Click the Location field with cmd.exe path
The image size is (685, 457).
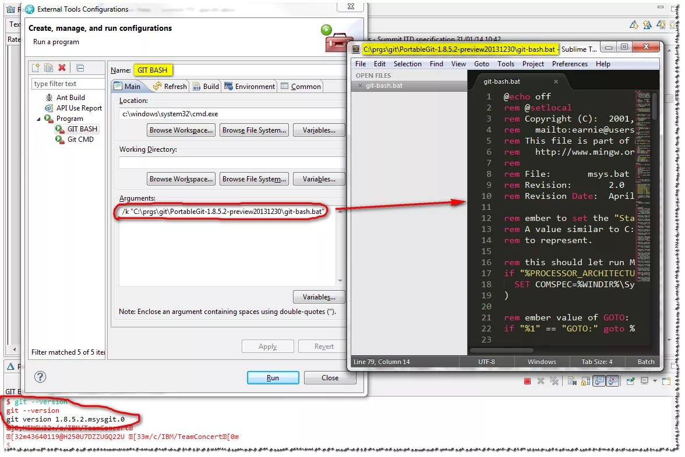(232, 114)
